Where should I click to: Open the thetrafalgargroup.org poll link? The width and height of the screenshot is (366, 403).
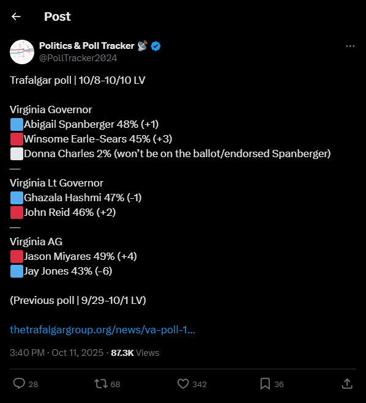[102, 330]
